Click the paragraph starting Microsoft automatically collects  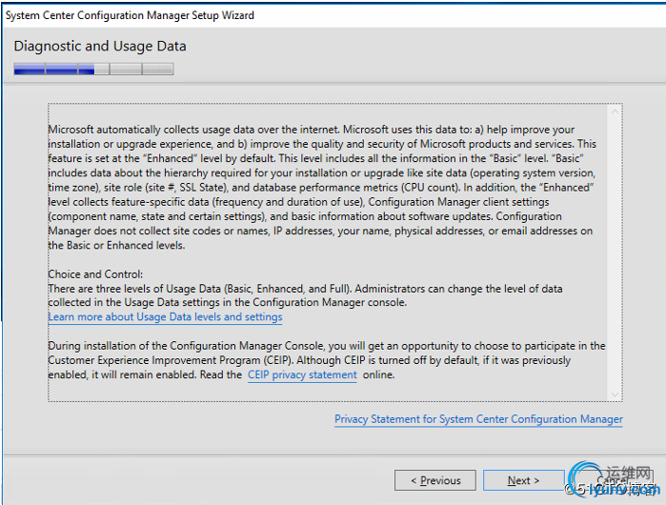click(x=322, y=188)
